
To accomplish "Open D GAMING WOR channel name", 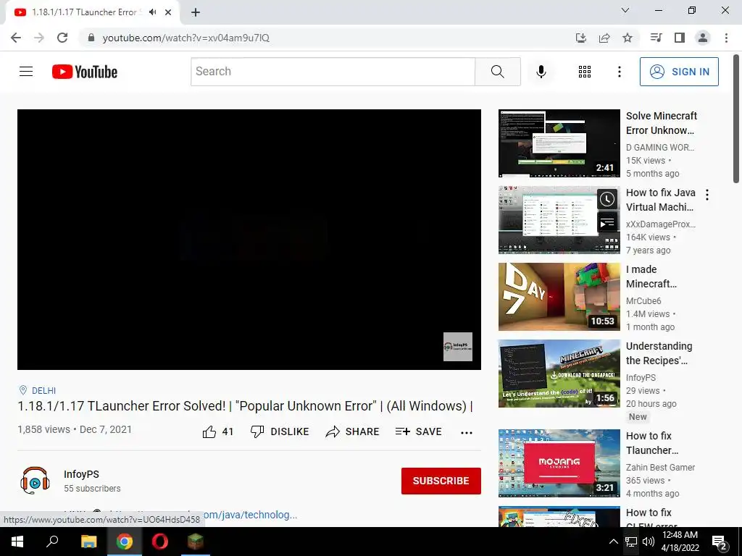I will click(x=660, y=148).
